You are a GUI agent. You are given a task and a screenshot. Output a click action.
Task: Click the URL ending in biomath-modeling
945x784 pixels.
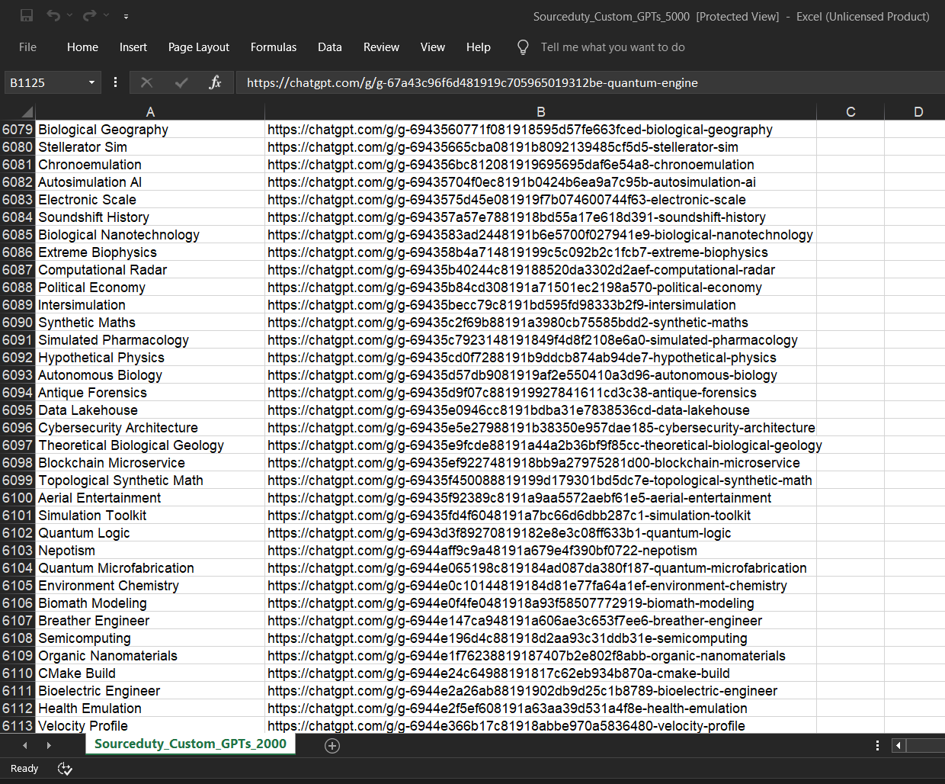coord(511,603)
